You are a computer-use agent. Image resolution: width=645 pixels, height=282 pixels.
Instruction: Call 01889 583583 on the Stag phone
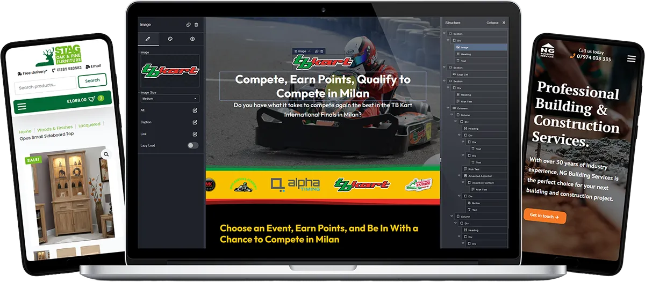67,69
